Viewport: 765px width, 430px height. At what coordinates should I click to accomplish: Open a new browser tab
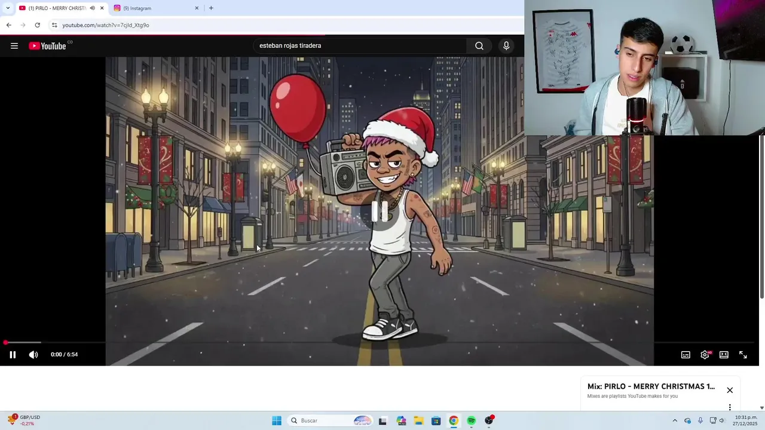[211, 8]
